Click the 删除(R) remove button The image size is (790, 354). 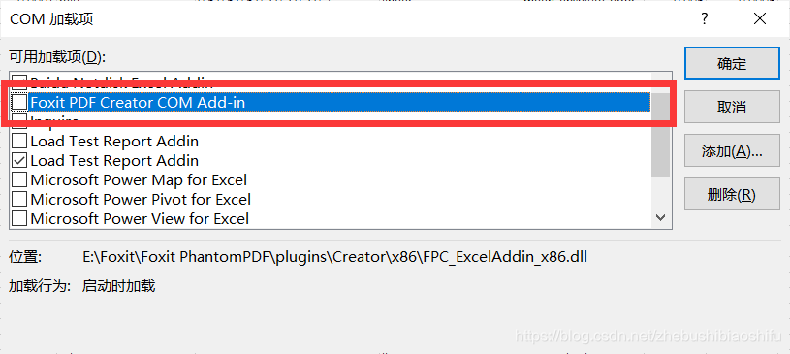732,194
